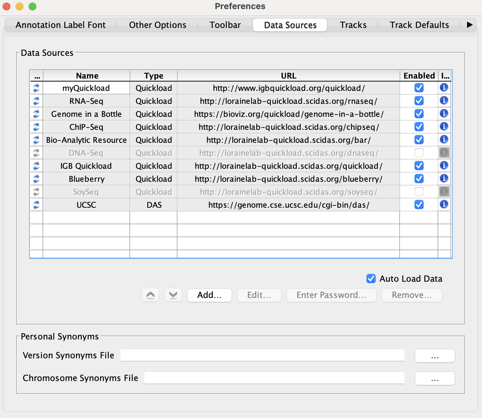Disable the UCSC source checkbox
482x418 pixels.
point(419,204)
